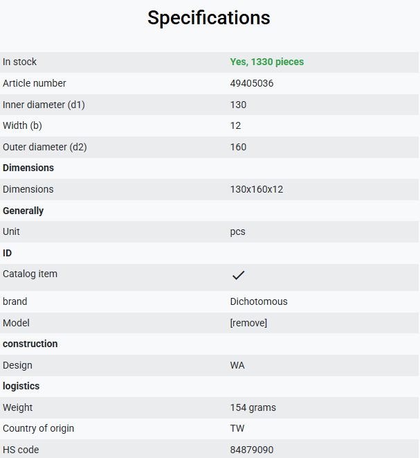The height and width of the screenshot is (458, 420).
Task: Select the green stock text 'Yes, 1330 pieces'
Action: 267,62
